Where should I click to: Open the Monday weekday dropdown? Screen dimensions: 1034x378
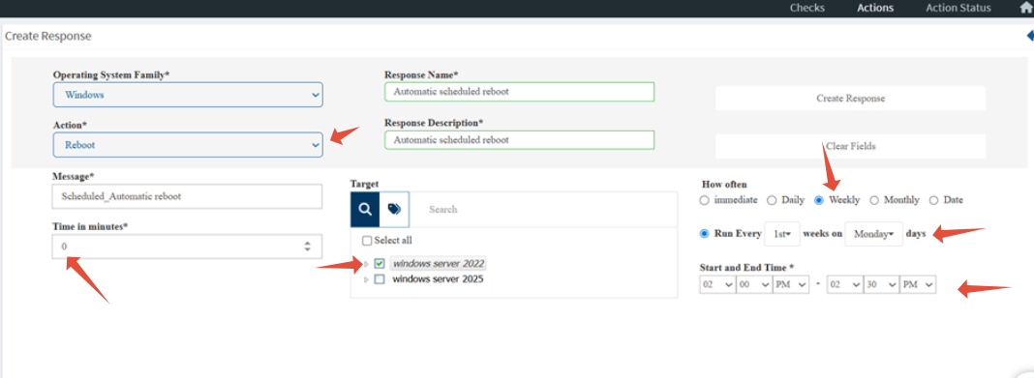(873, 234)
